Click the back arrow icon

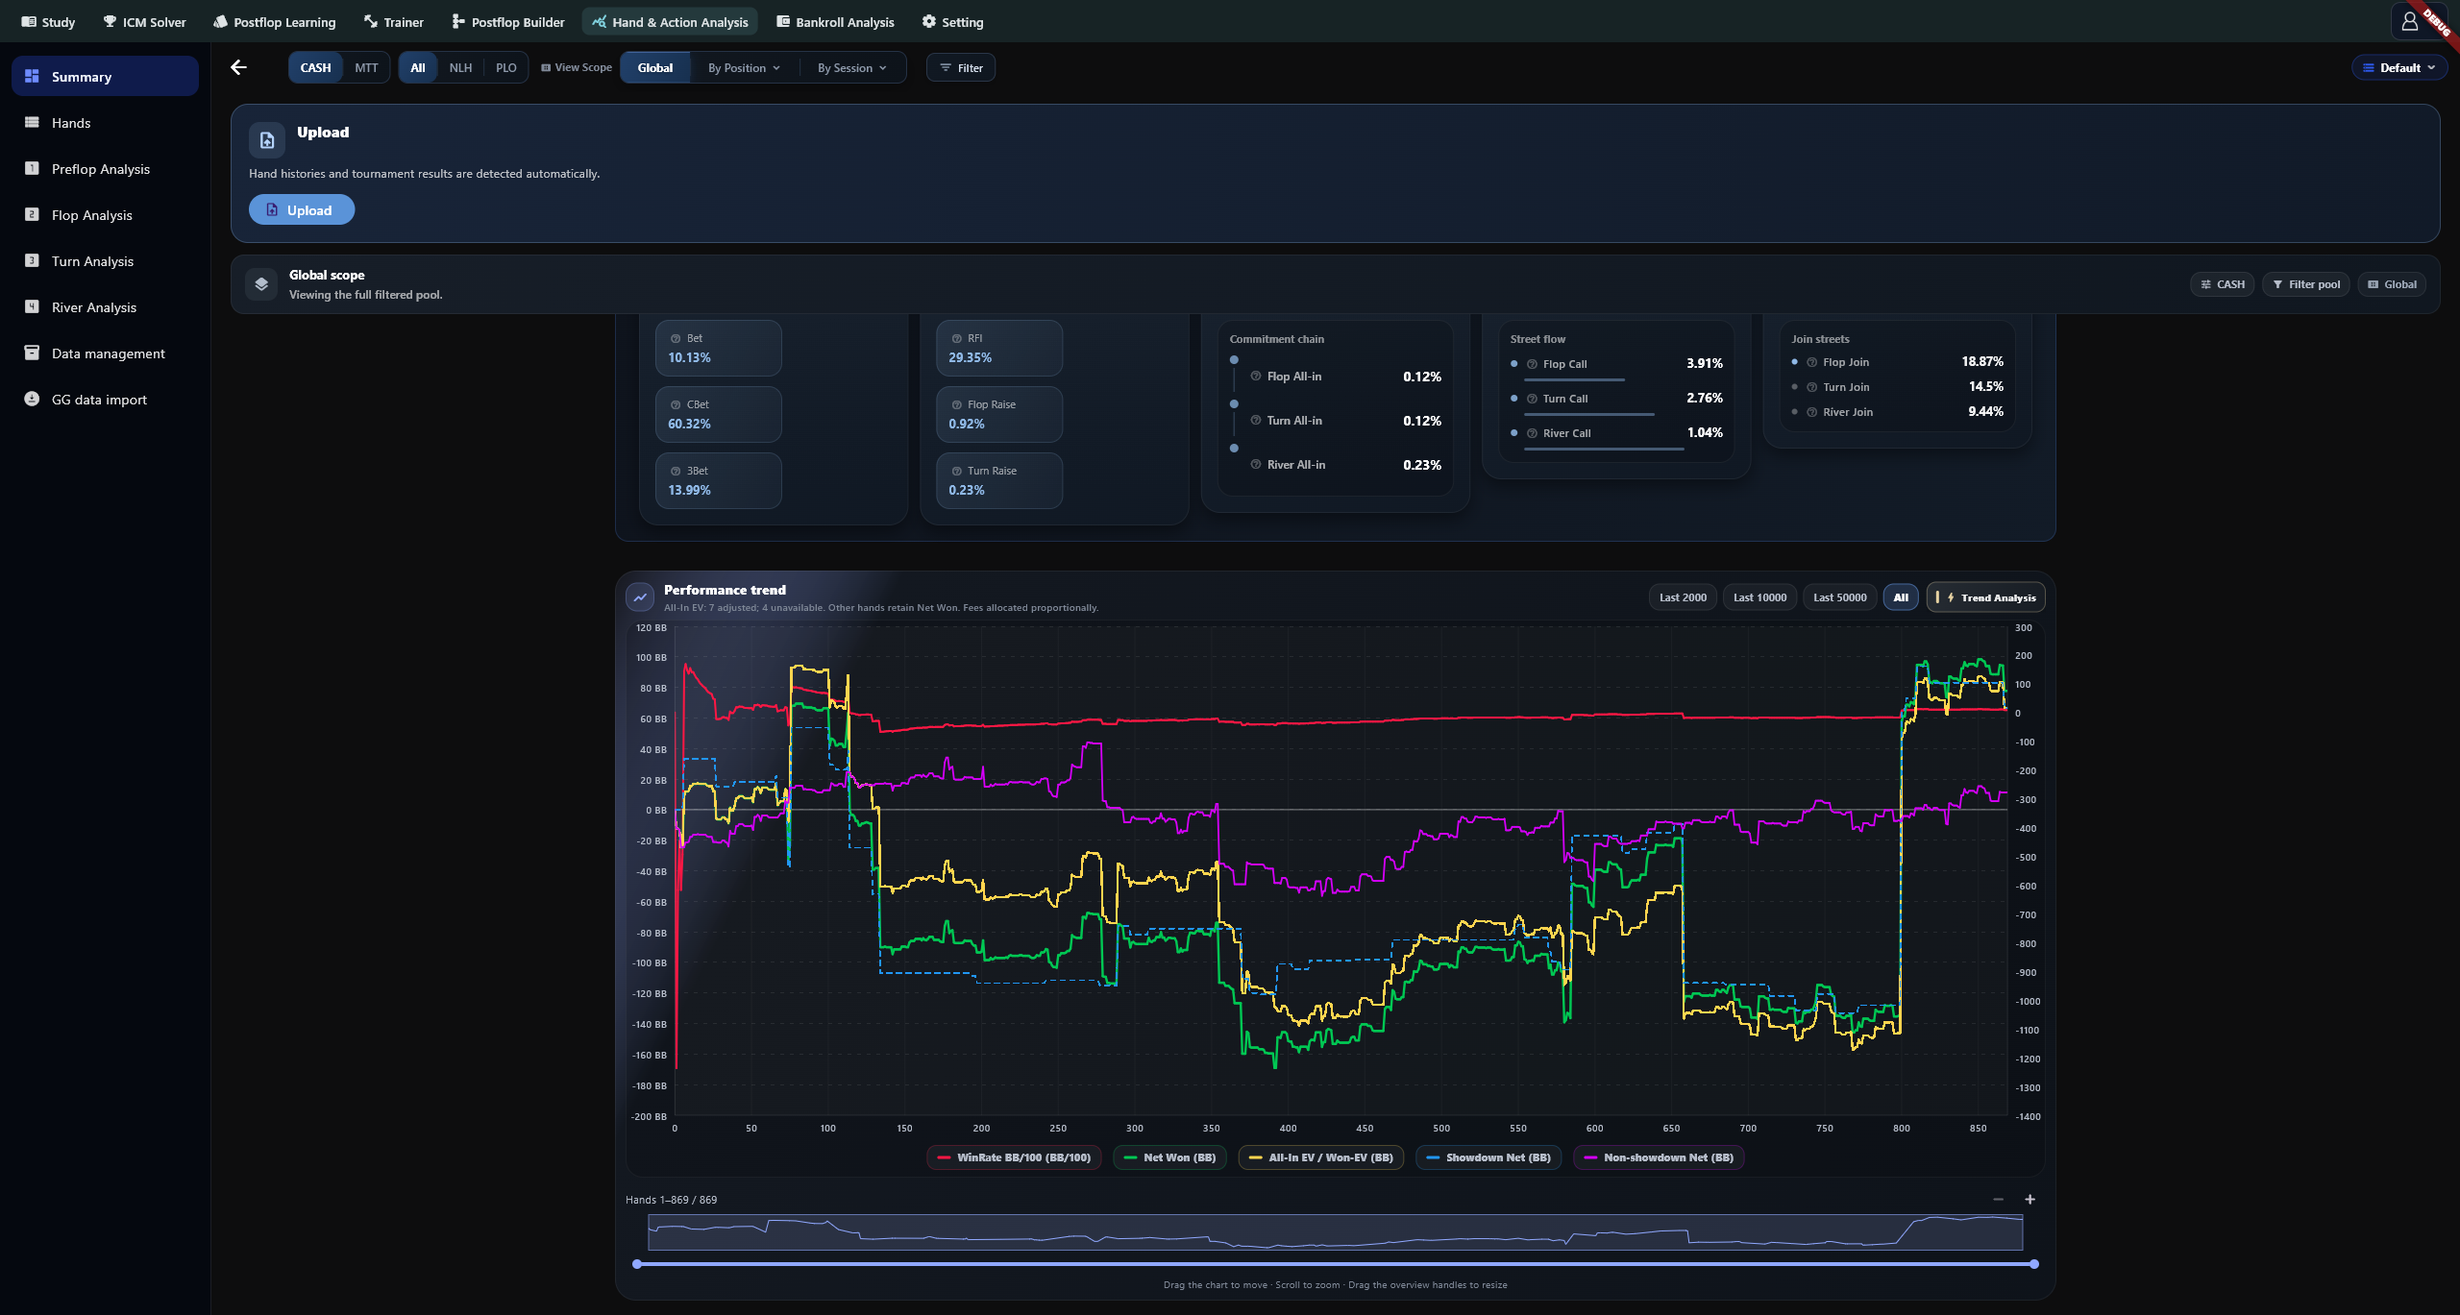tap(238, 67)
